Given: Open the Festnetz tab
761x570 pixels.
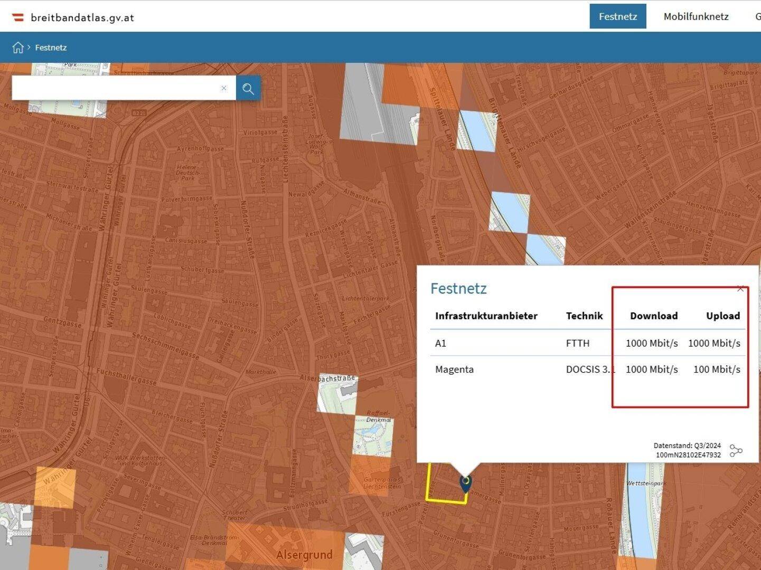Looking at the screenshot, I should 618,16.
